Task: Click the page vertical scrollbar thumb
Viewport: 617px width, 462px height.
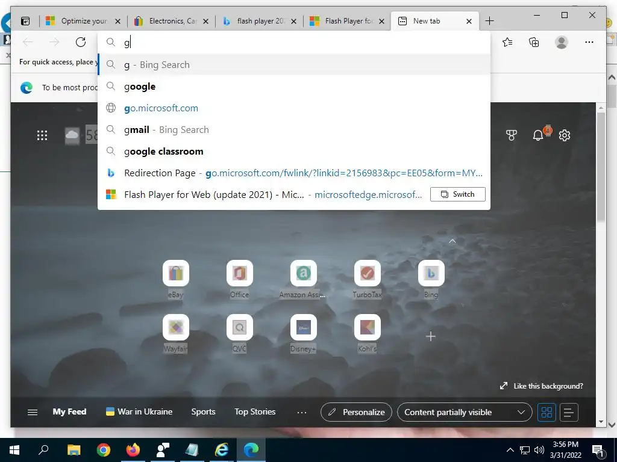Action: point(601,167)
